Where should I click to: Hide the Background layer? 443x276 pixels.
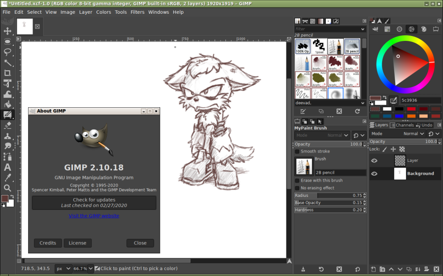375,174
